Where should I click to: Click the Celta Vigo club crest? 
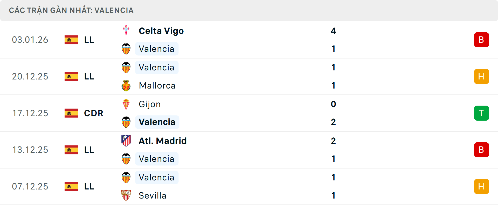point(126,31)
